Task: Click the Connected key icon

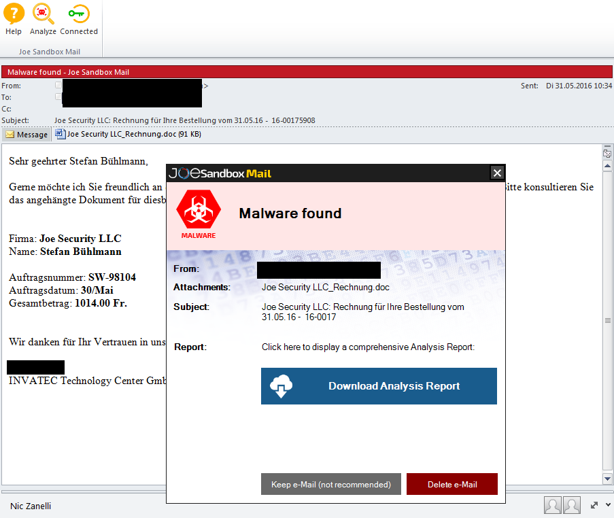Action: [78, 19]
